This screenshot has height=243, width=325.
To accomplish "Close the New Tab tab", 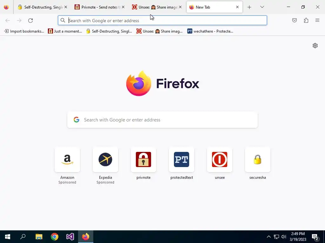I will coord(237,7).
